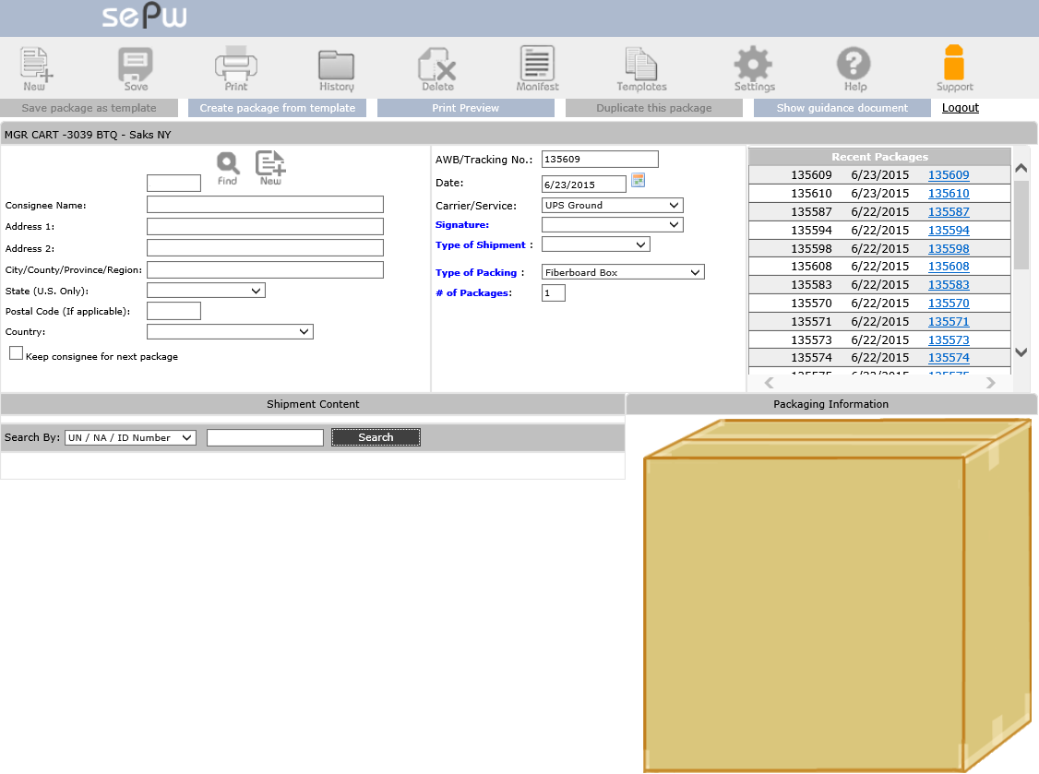Click the orange Support icon
1039x774 pixels.
pos(954,68)
